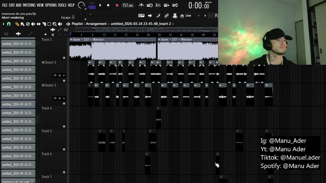Open the ADD menu

pyautogui.click(x=19, y=5)
